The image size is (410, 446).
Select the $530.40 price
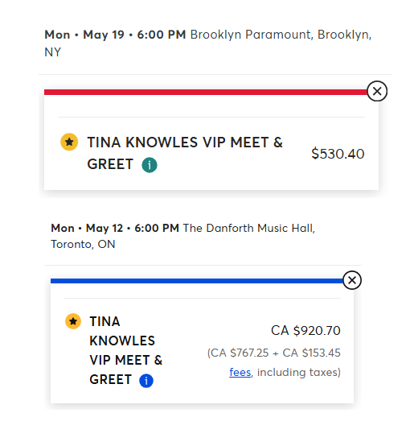[338, 154]
